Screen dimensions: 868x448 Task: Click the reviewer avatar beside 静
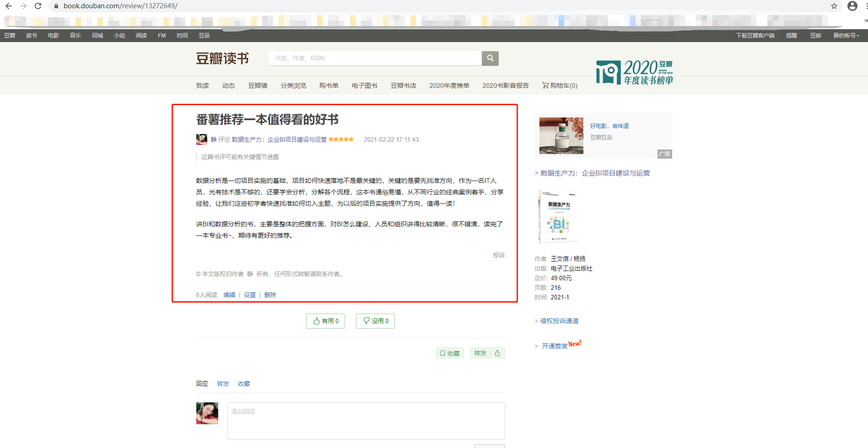tap(201, 139)
